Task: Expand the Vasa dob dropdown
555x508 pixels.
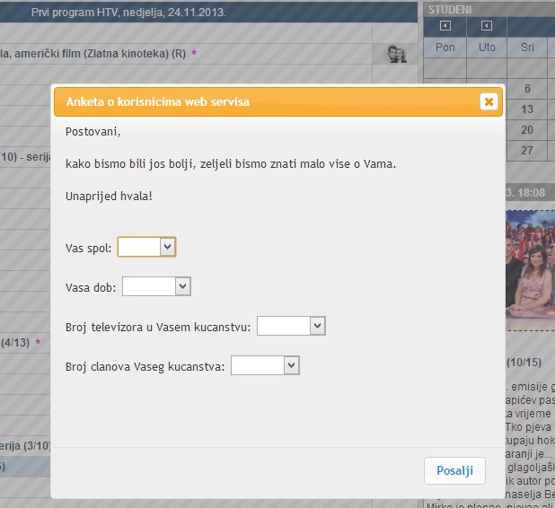Action: coord(156,286)
